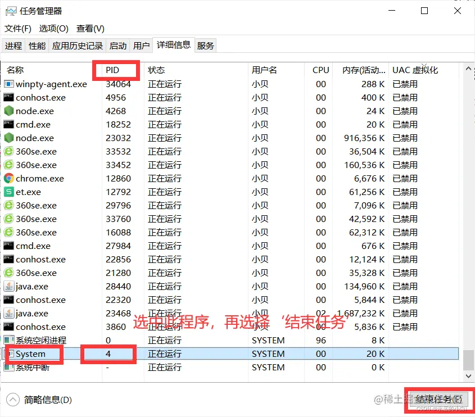This screenshot has width=475, height=417.
Task: Click memory value 916,356 K
Action: tap(364, 138)
